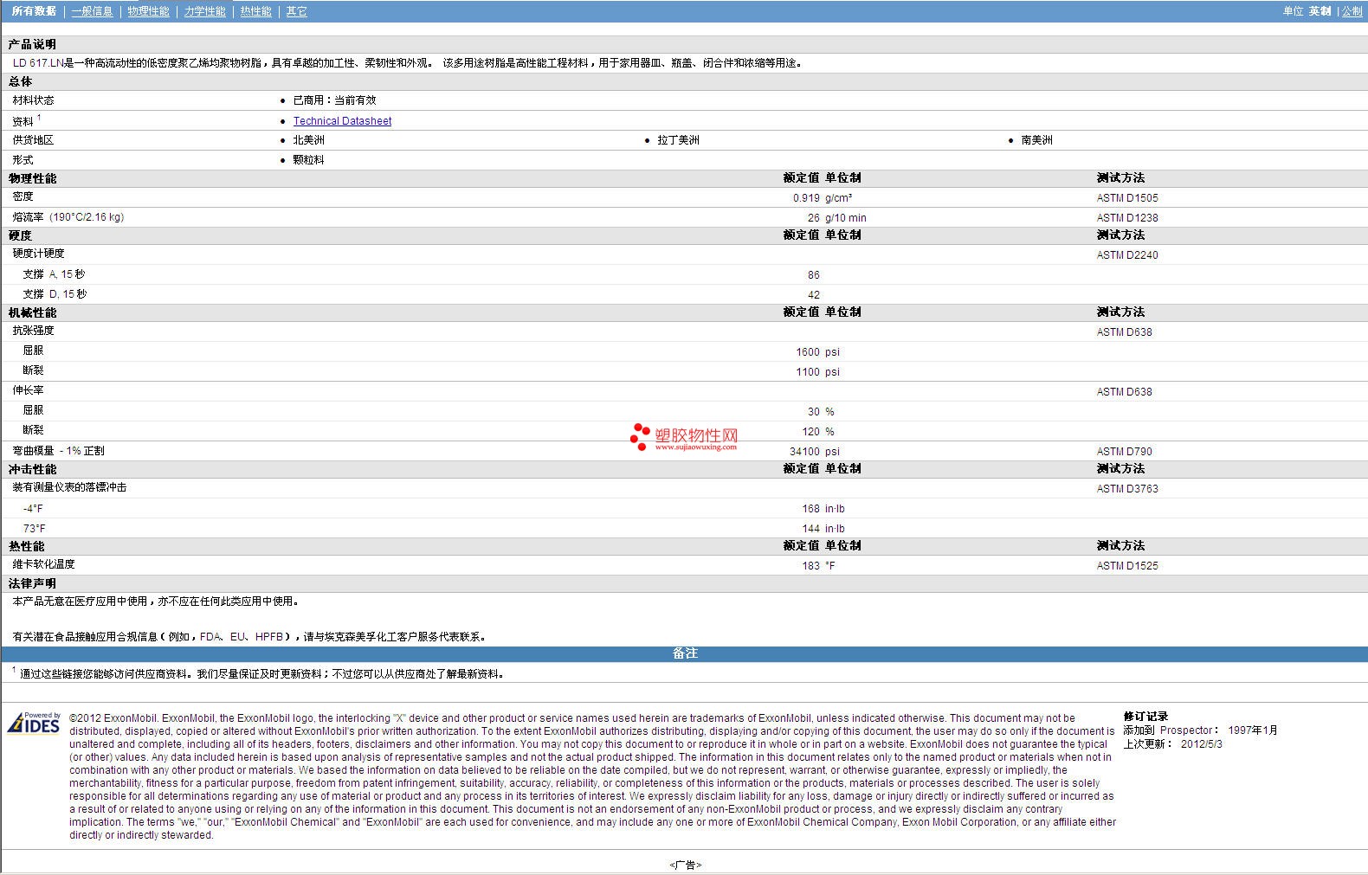Click the break elongation value 120 %
Viewport: 1368px width, 875px height.
click(x=818, y=432)
